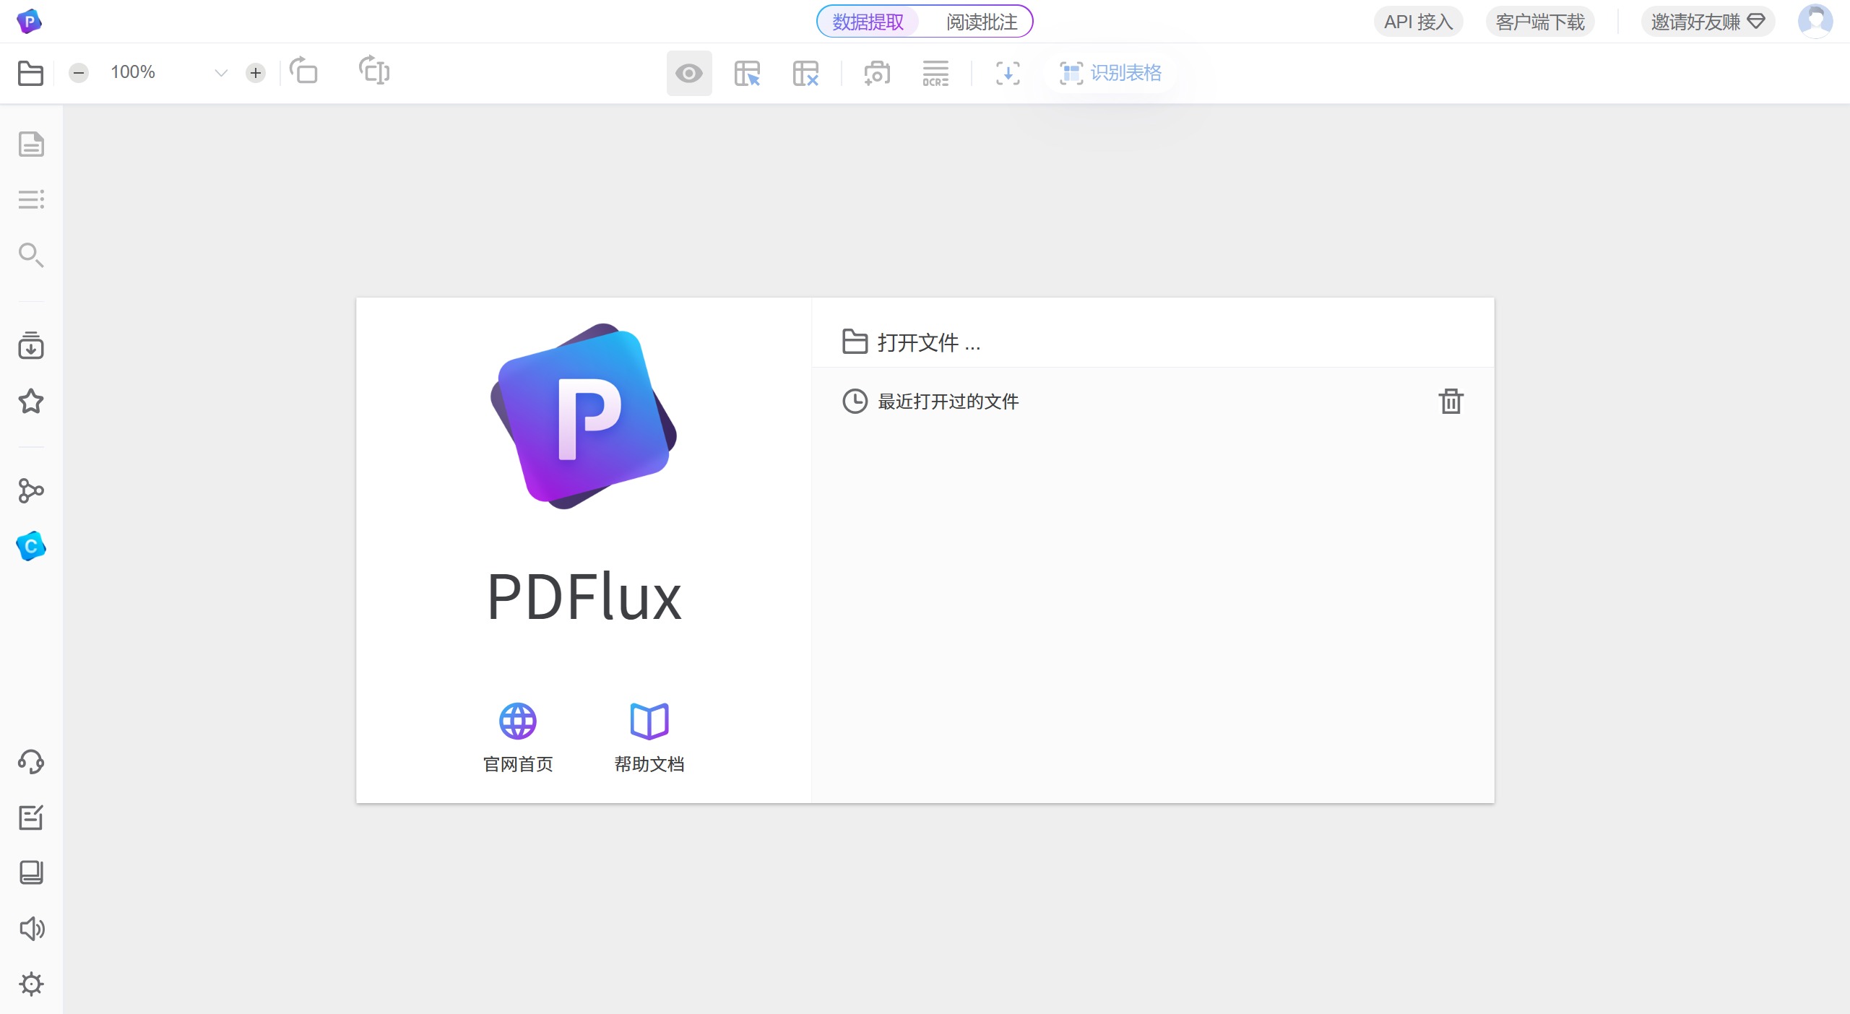This screenshot has height=1014, width=1850.
Task: Rotate all pages icon with split page
Action: click(374, 71)
